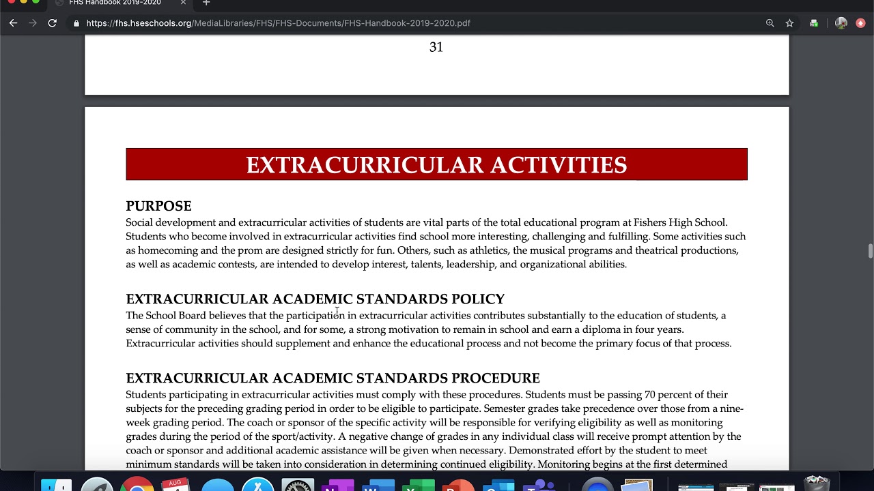Click the EXTRACURRICULAR ACADEMIC STANDARDS POLICY heading
The width and height of the screenshot is (874, 491).
(315, 299)
